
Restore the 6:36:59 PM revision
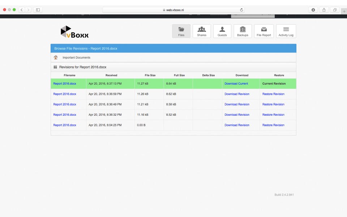pos(273,94)
